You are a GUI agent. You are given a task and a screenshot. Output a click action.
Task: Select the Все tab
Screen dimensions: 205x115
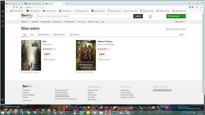[x=25, y=35]
